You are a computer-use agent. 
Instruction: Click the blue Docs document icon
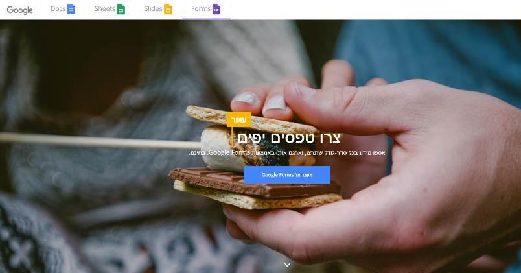71,9
